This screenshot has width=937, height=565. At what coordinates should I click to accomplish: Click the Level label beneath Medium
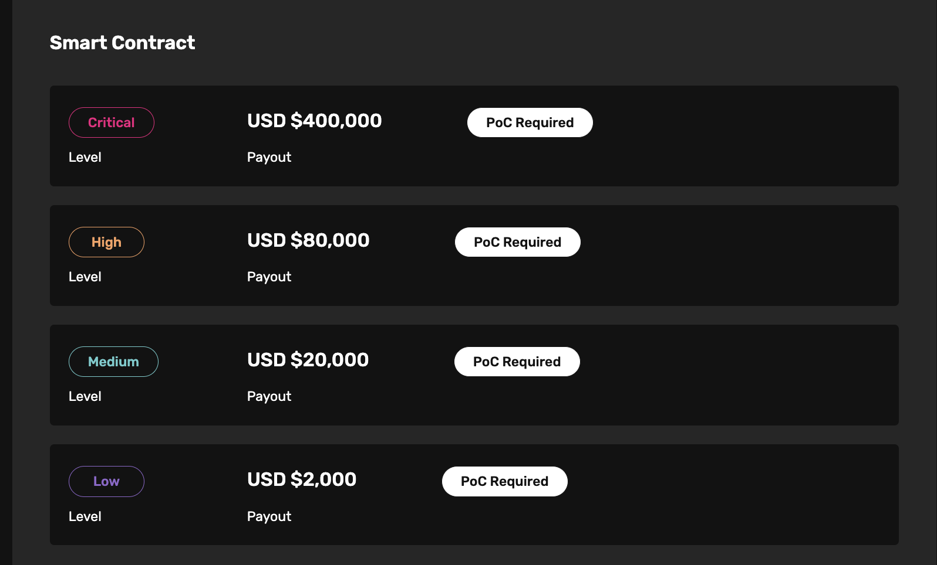[85, 396]
